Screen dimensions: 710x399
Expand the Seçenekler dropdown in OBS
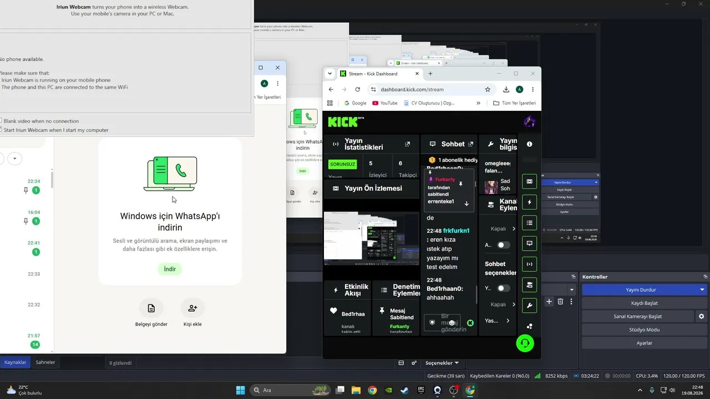(442, 363)
